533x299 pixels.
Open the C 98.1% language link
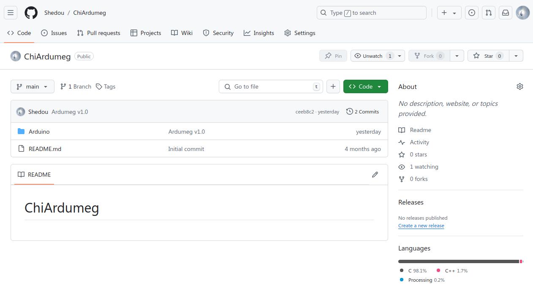pos(413,271)
